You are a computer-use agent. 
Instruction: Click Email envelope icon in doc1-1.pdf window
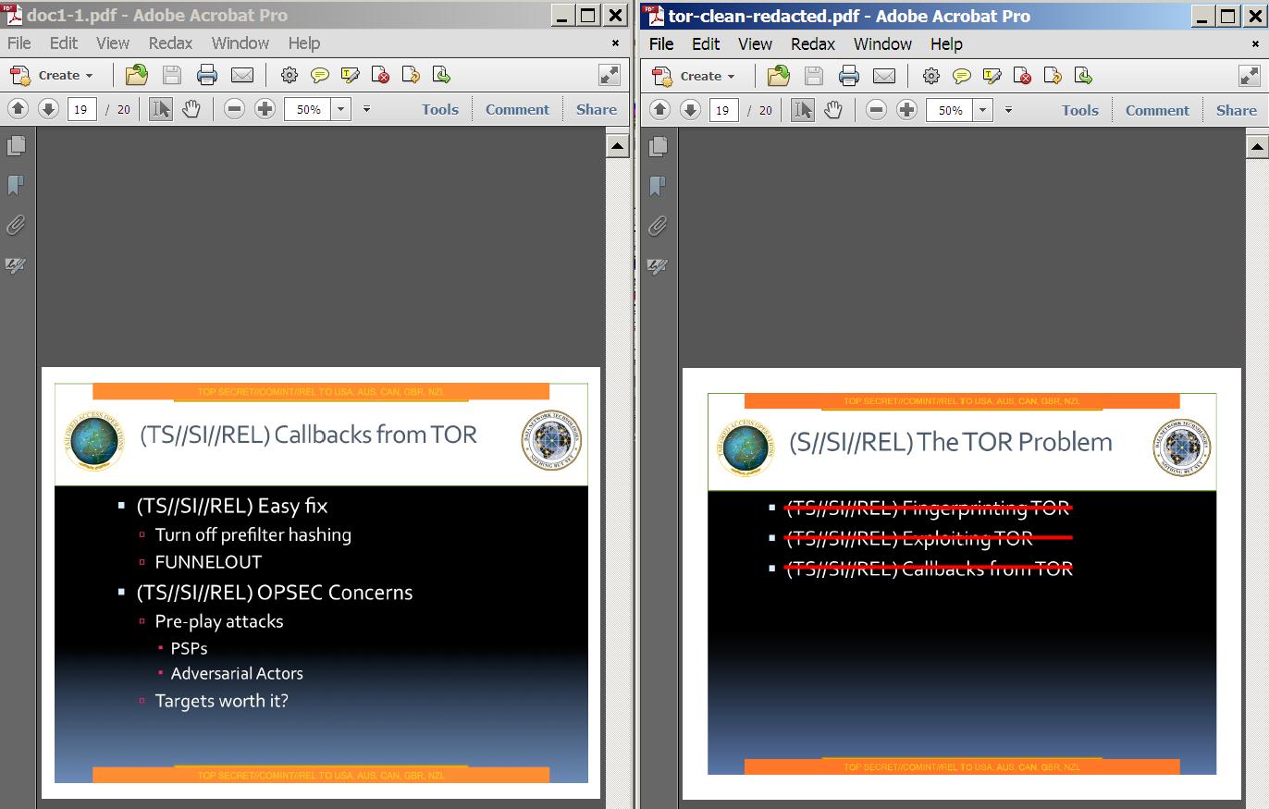pos(241,75)
